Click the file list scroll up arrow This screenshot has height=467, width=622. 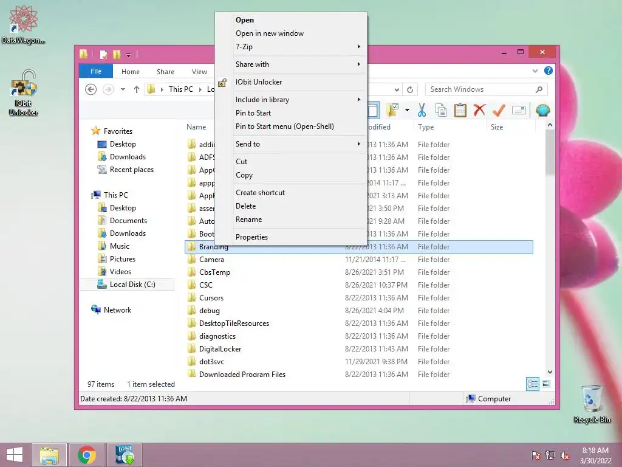coord(550,125)
